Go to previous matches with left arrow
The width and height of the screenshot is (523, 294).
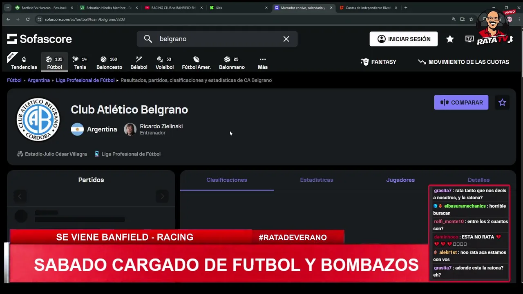click(20, 196)
